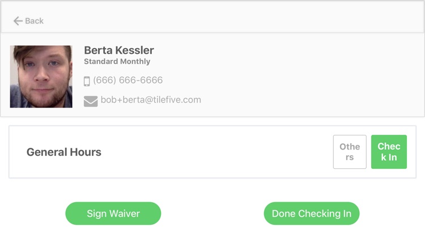Image resolution: width=425 pixels, height=239 pixels.
Task: Click the envelope email icon
Action: tap(91, 101)
